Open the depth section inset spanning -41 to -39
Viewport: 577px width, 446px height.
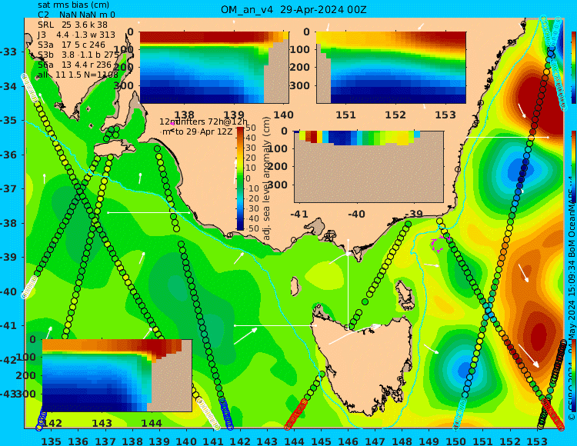[x=369, y=167]
